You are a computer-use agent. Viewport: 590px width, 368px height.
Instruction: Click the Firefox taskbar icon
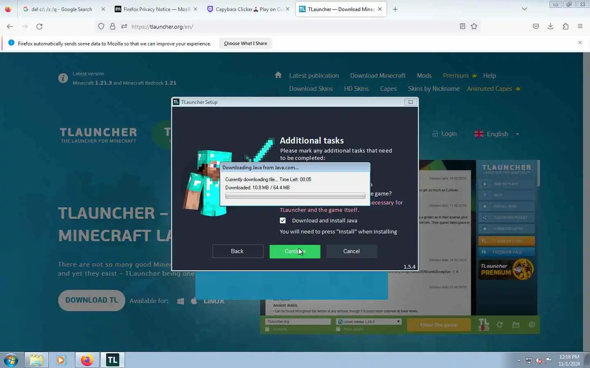click(87, 360)
